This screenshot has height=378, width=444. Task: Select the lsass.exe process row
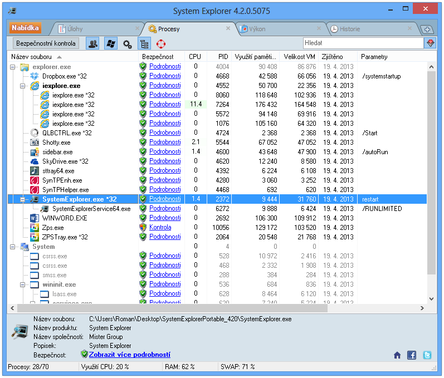coord(217,294)
